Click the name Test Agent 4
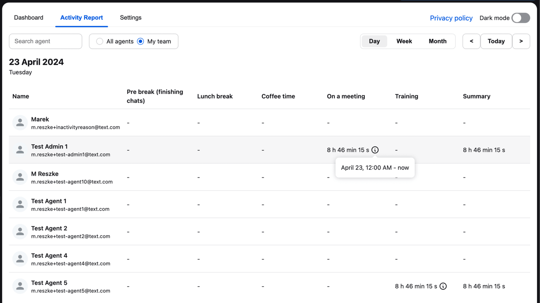The height and width of the screenshot is (303, 540). coord(49,256)
